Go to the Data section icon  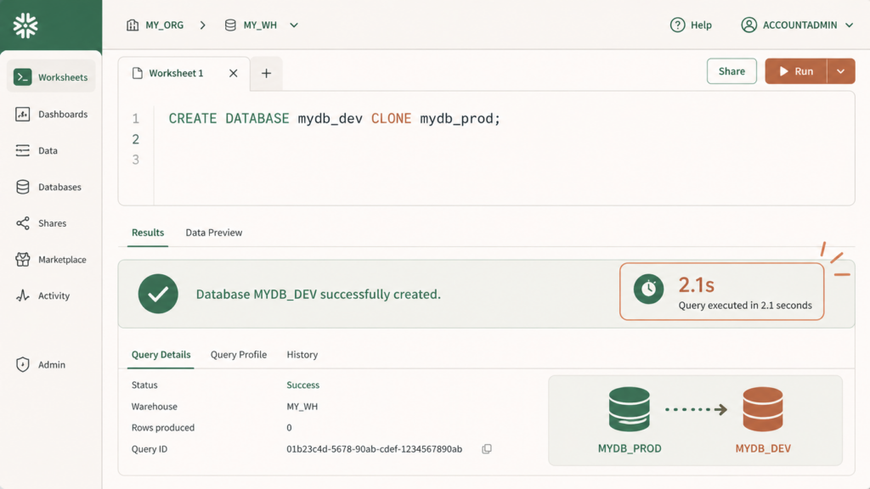[23, 150]
